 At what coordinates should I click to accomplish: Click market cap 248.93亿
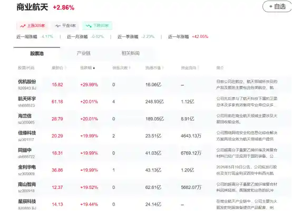point(154,102)
